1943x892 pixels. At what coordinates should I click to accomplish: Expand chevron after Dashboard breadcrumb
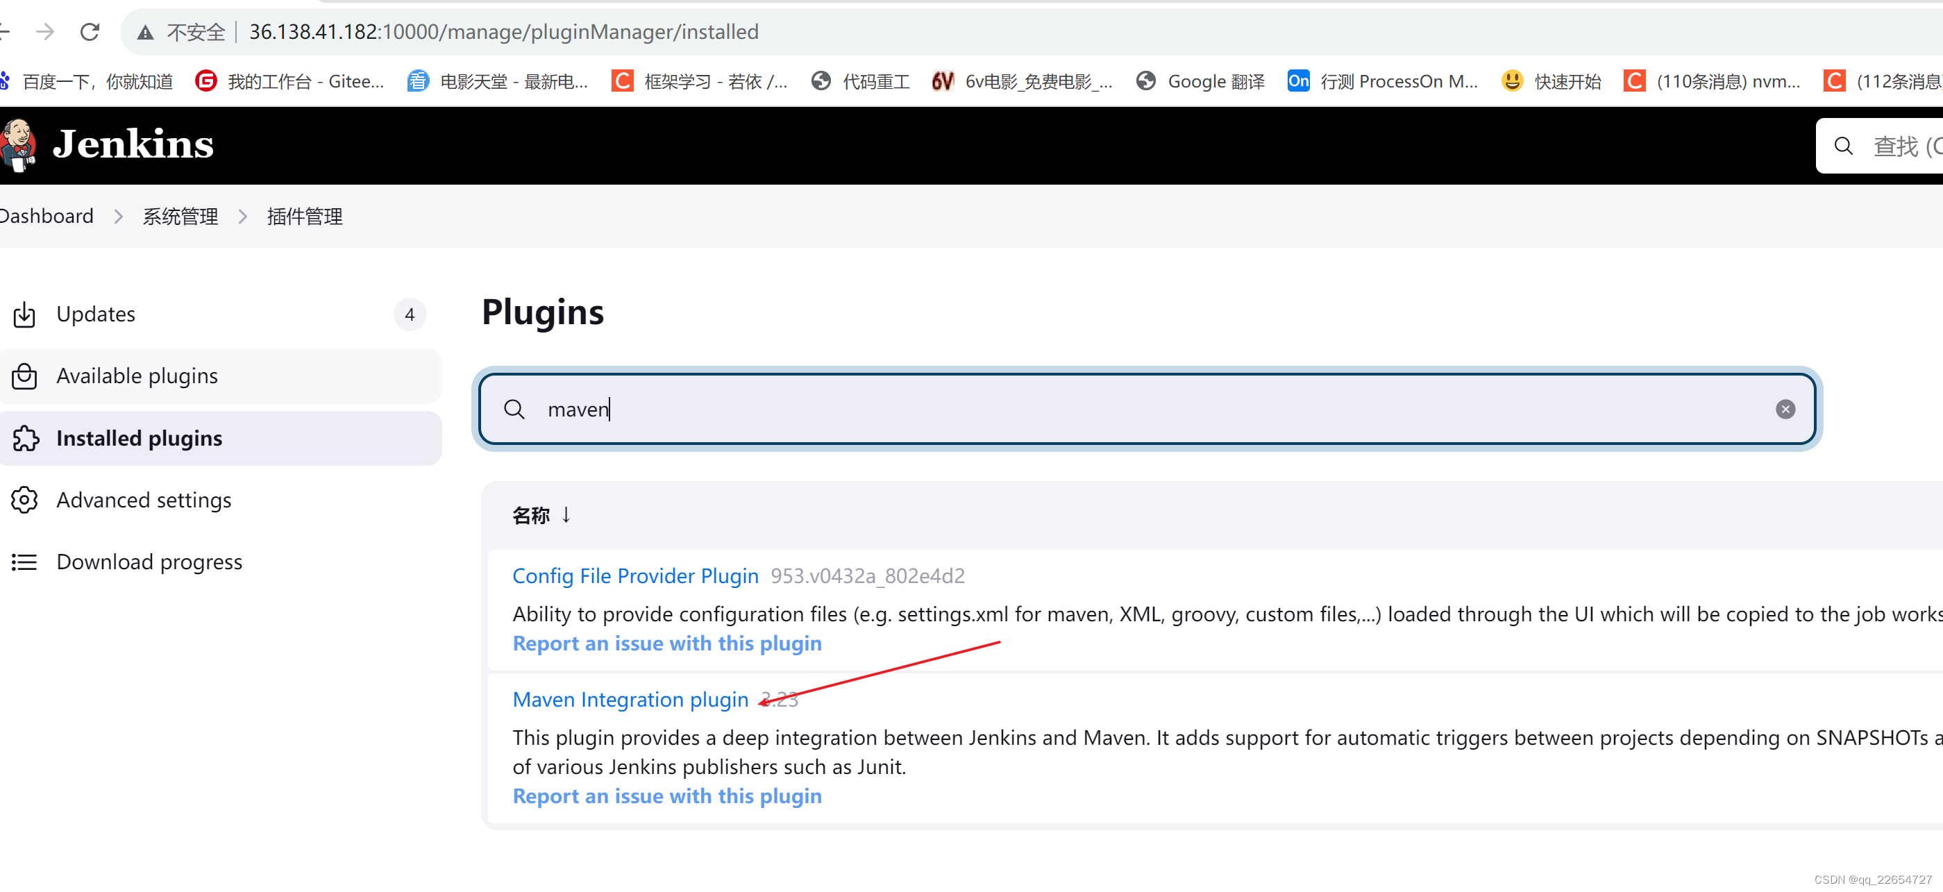(119, 217)
